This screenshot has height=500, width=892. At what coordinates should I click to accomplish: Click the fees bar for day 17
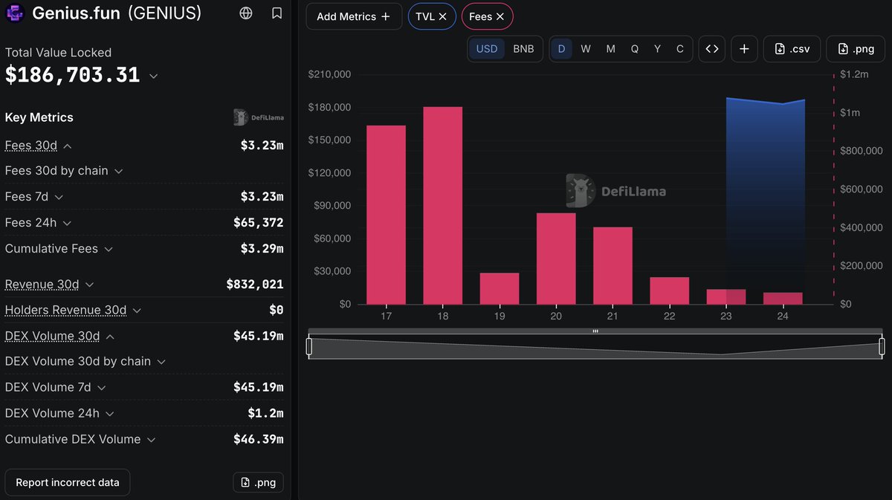(386, 215)
